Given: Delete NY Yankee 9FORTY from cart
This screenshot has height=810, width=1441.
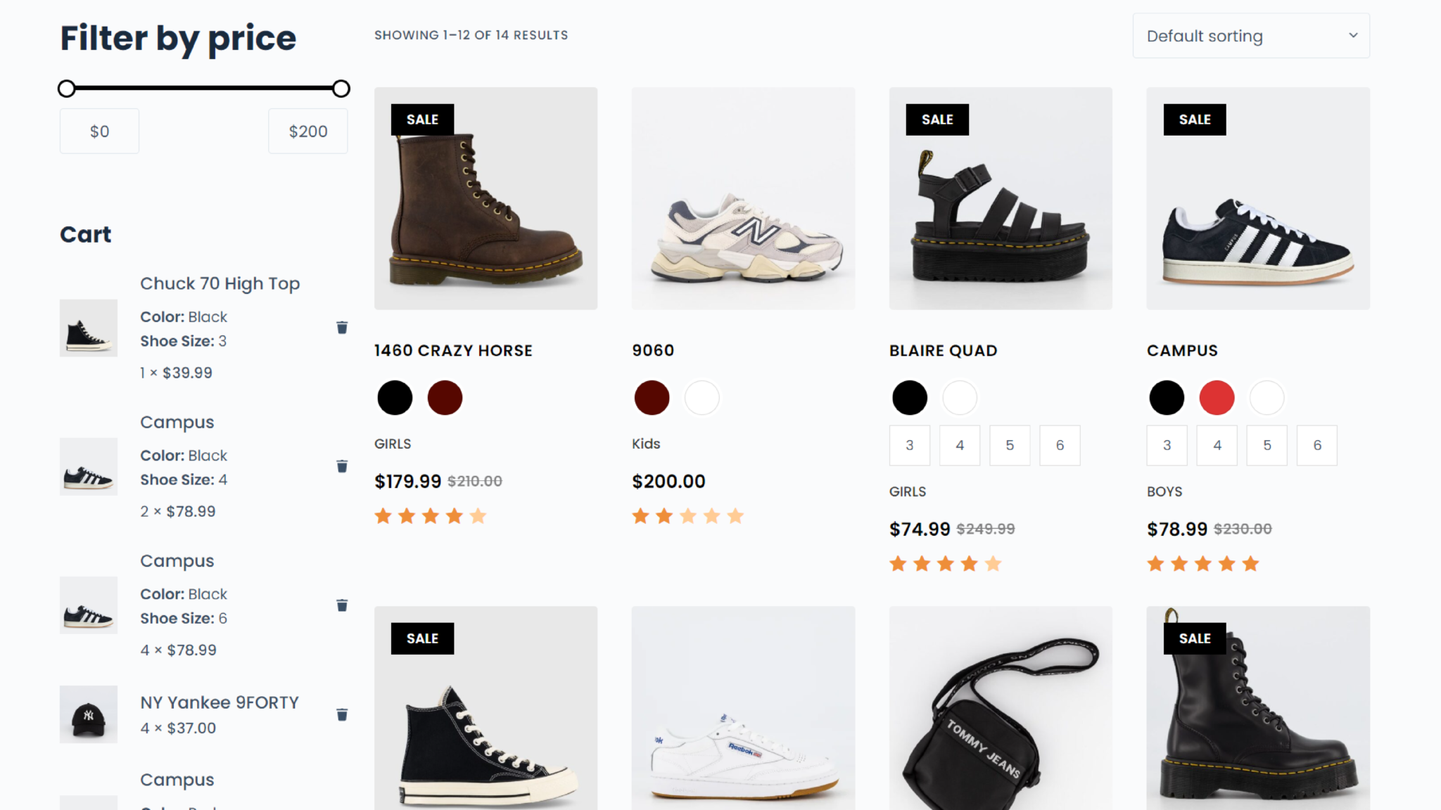Looking at the screenshot, I should pyautogui.click(x=342, y=714).
